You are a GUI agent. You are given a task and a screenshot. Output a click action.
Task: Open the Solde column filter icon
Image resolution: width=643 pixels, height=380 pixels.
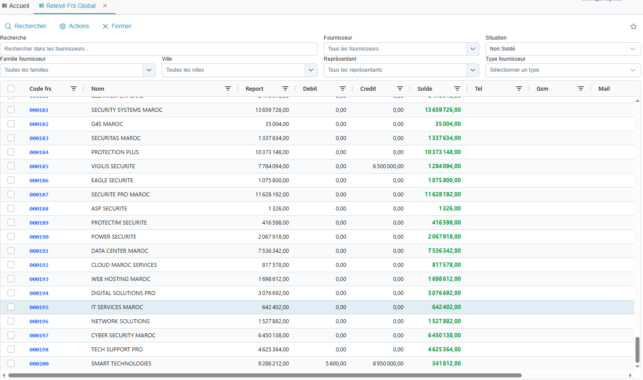pos(457,89)
